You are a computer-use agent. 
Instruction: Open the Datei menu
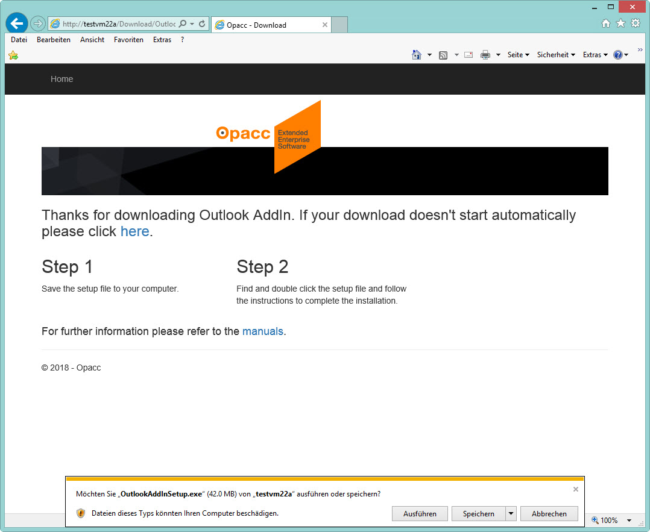point(19,40)
